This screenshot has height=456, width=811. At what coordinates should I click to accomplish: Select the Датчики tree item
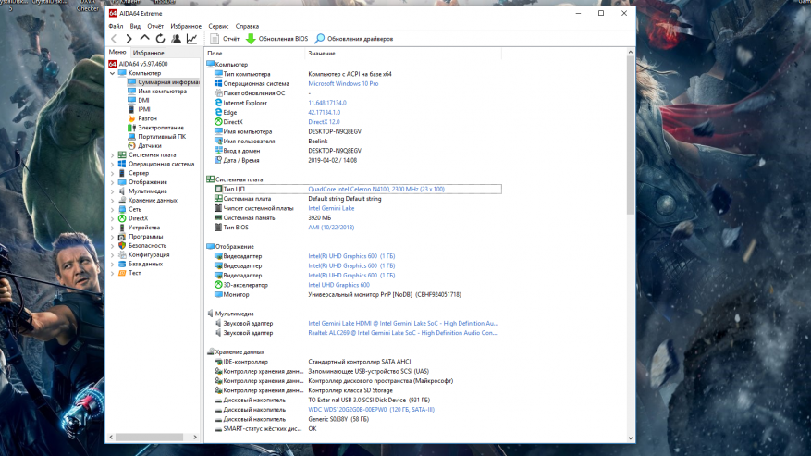(150, 146)
